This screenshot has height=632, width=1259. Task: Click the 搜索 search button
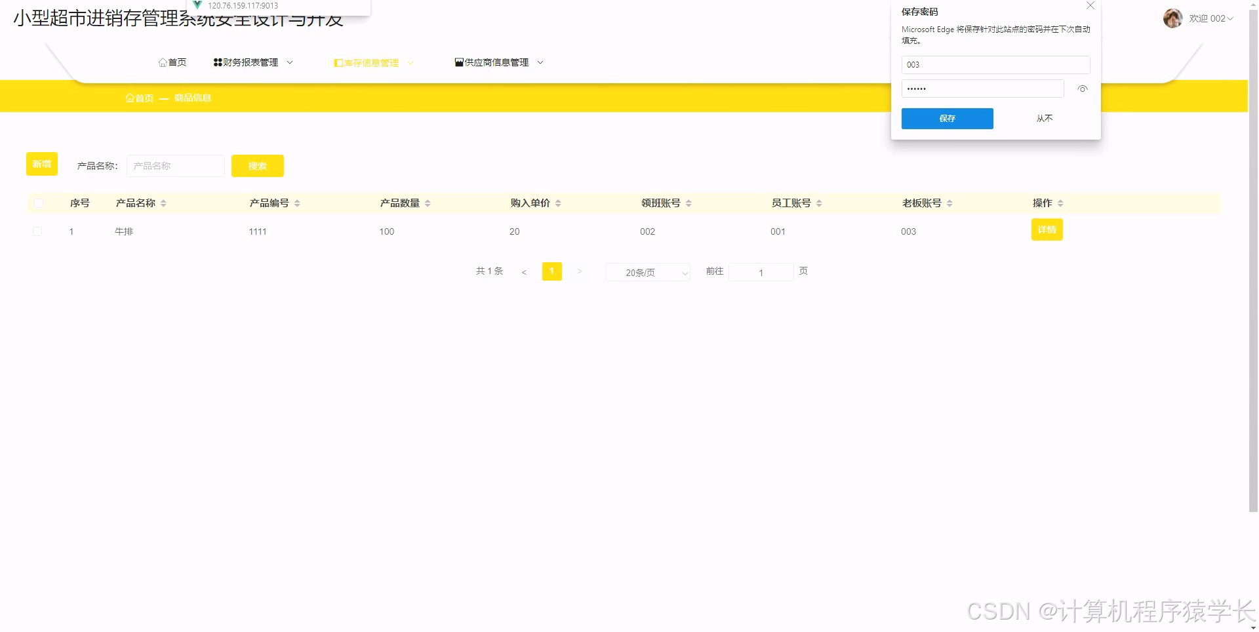(x=257, y=165)
